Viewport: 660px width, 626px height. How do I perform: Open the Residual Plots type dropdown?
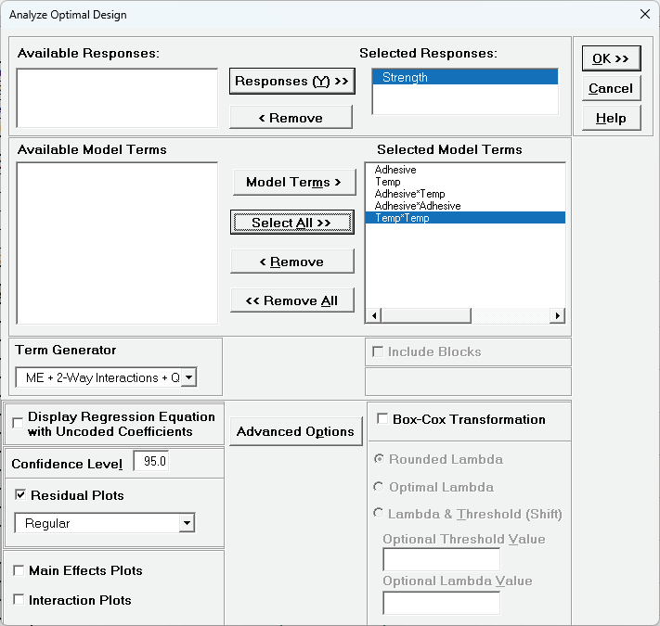click(x=187, y=524)
